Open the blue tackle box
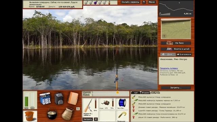 click(45, 99)
